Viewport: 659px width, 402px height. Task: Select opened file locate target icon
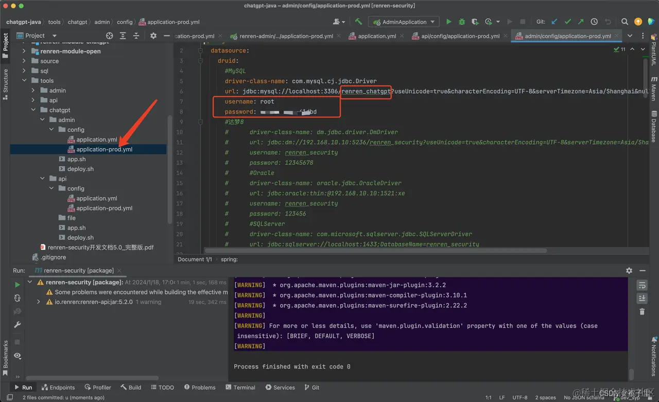point(109,36)
